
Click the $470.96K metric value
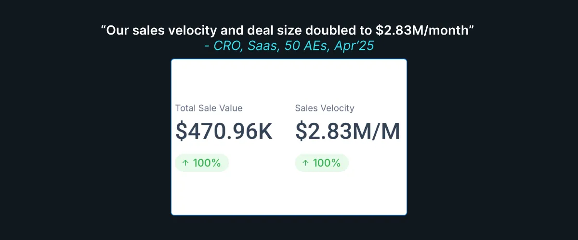pos(224,132)
